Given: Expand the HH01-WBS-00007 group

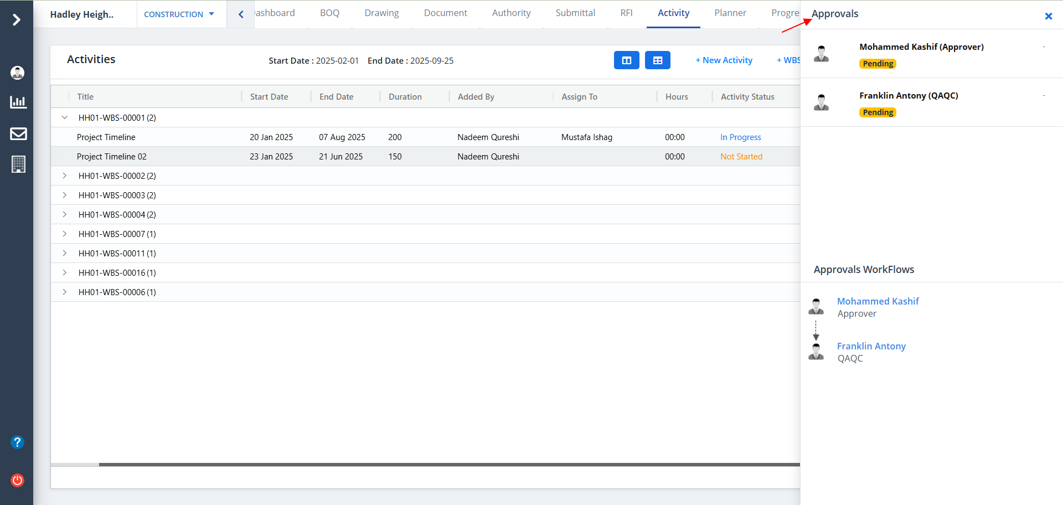Looking at the screenshot, I should pos(65,234).
